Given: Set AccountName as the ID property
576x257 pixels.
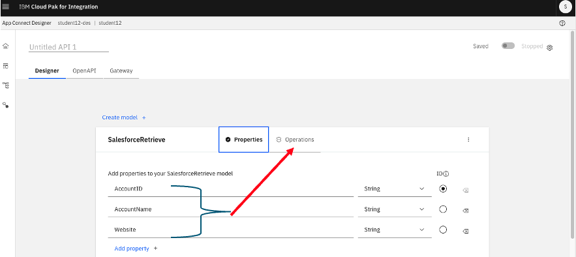Looking at the screenshot, I should 443,209.
